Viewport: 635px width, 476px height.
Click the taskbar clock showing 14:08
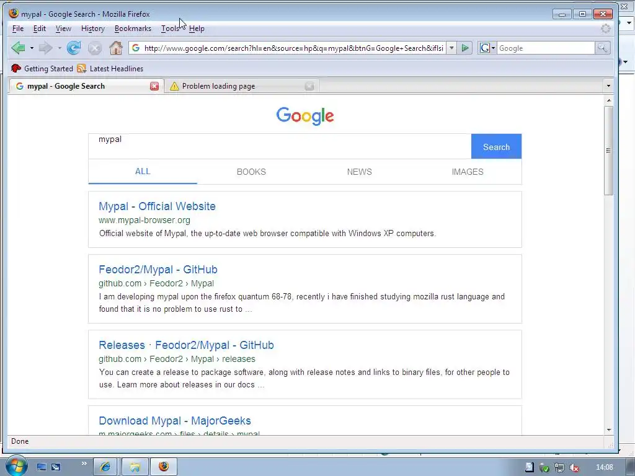click(604, 467)
